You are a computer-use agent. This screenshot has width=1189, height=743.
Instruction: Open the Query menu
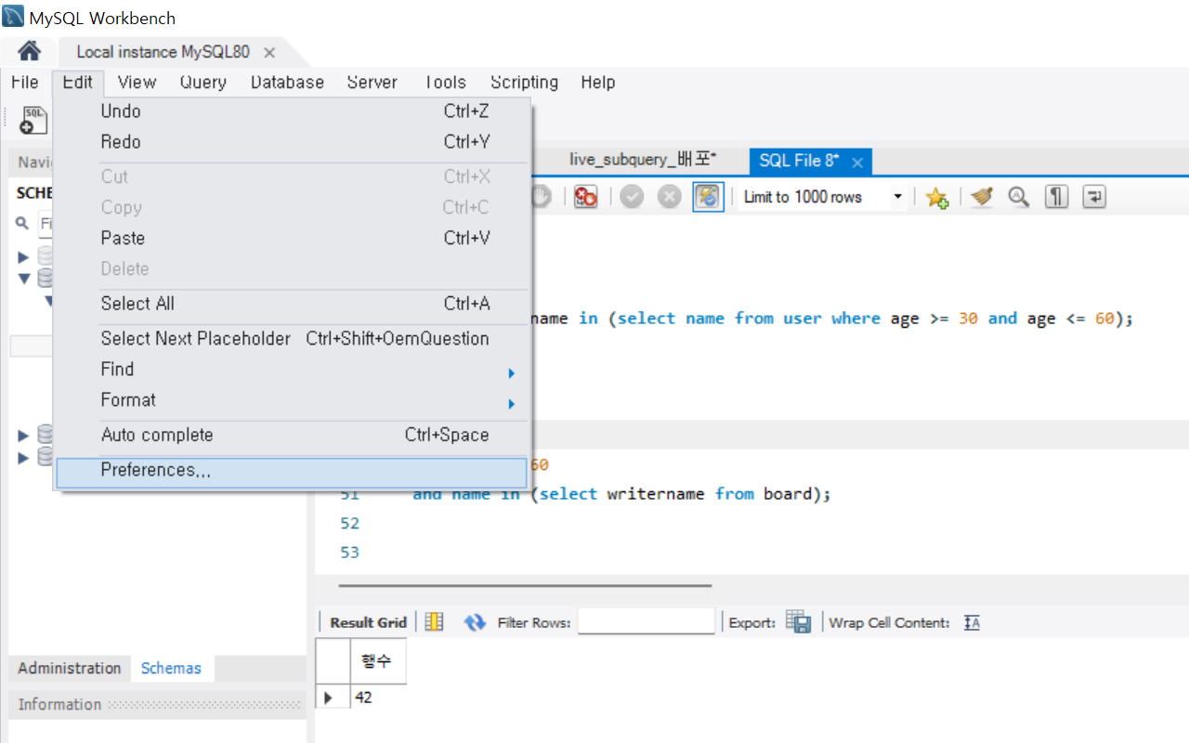(203, 82)
